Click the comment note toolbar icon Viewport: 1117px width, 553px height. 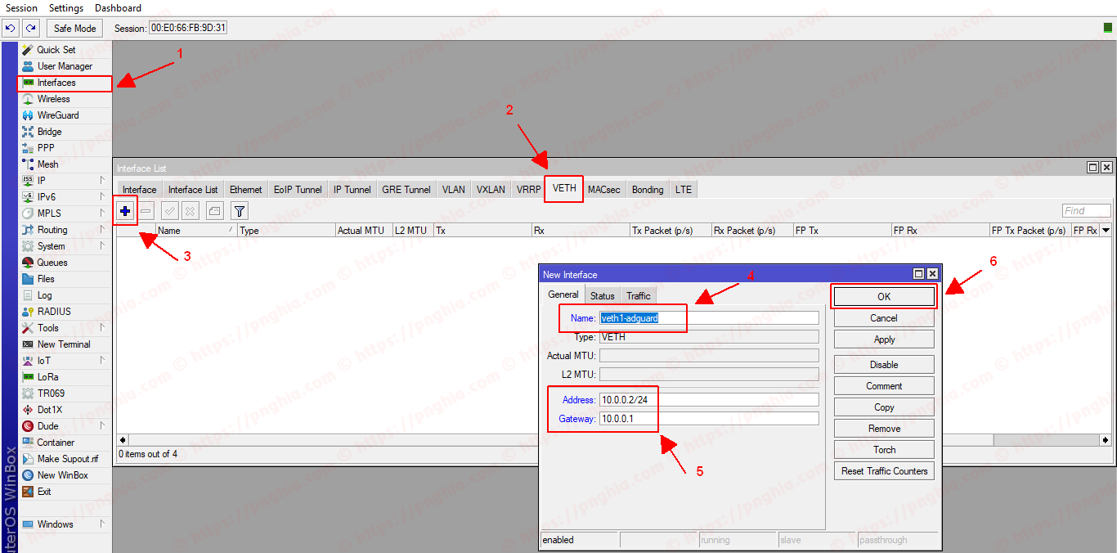point(214,211)
